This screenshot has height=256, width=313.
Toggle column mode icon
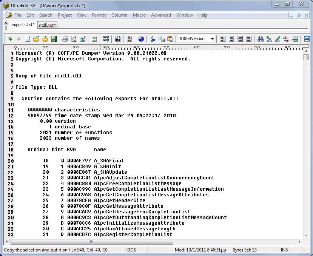click(x=130, y=39)
